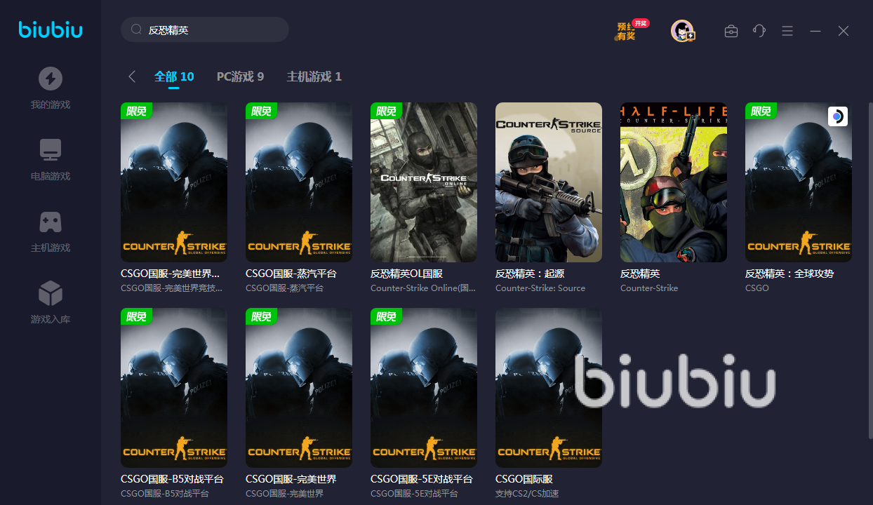This screenshot has height=505, width=873.
Task: Open the 电脑游戏 monitor icon
Action: tap(51, 150)
